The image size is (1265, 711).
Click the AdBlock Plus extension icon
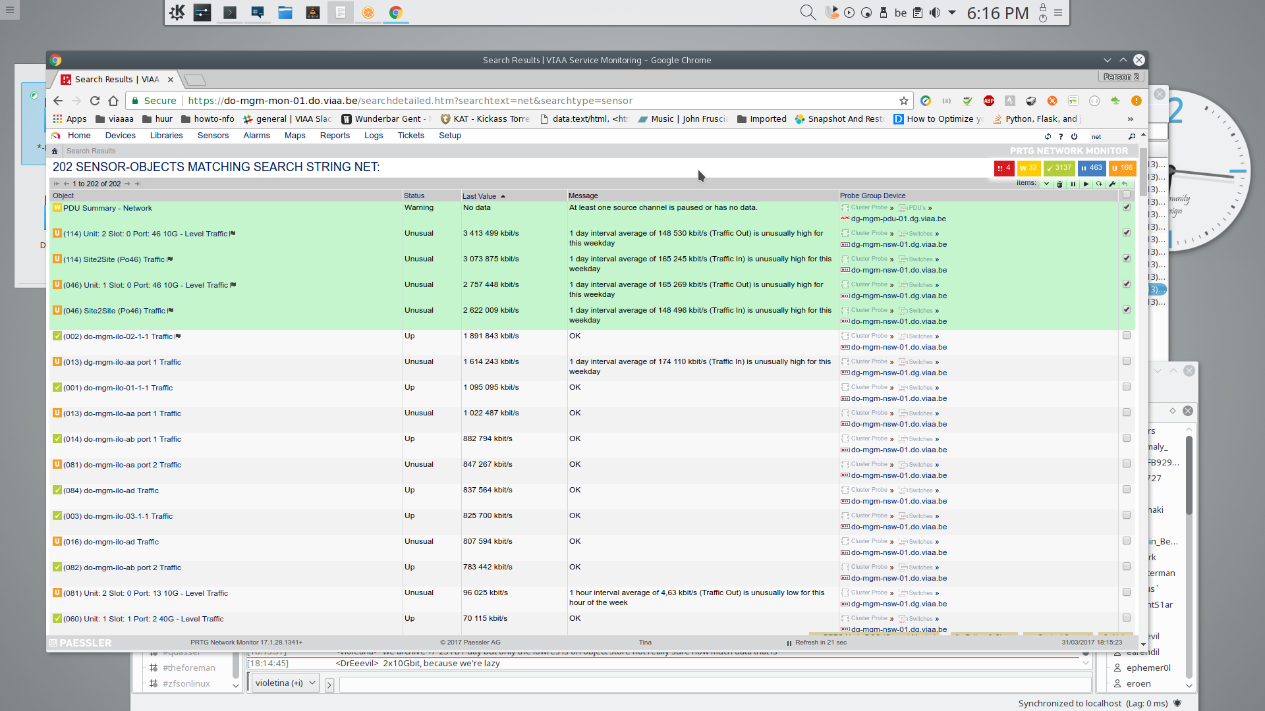coord(989,101)
